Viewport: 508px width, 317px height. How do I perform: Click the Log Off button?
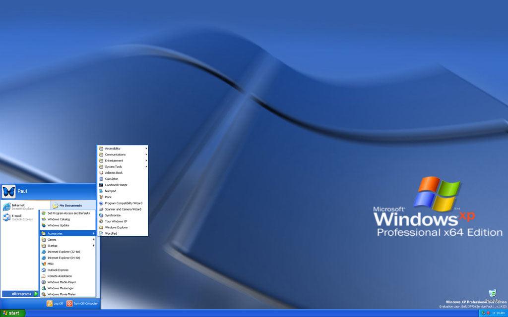point(55,304)
